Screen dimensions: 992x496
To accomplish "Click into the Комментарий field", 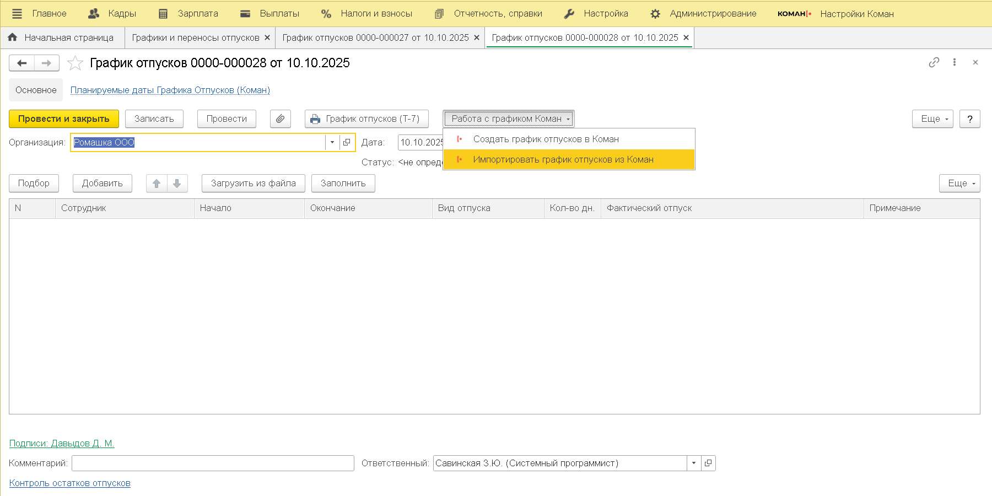I will point(213,463).
